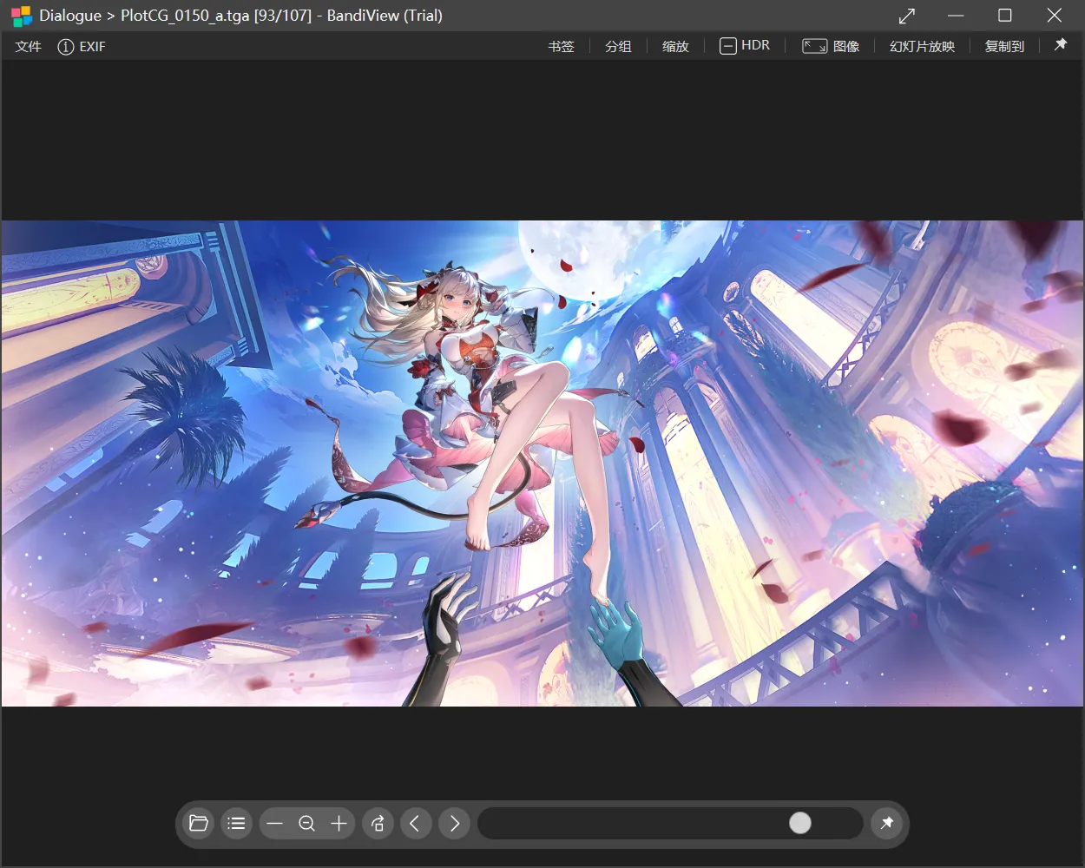Viewport: 1085px width, 868px height.
Task: Click the magnifier zoom-fit icon
Action: point(306,824)
